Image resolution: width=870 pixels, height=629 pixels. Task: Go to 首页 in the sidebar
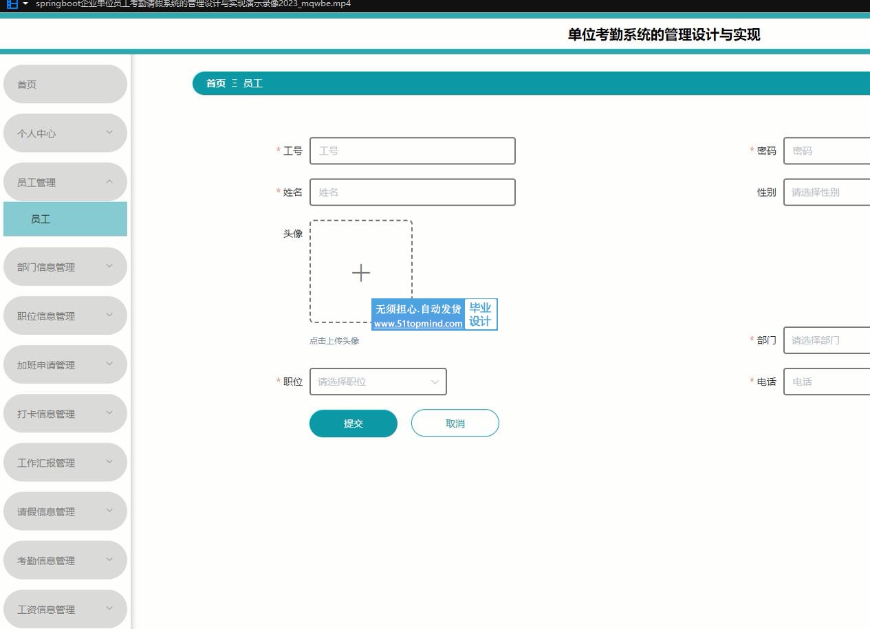(65, 85)
